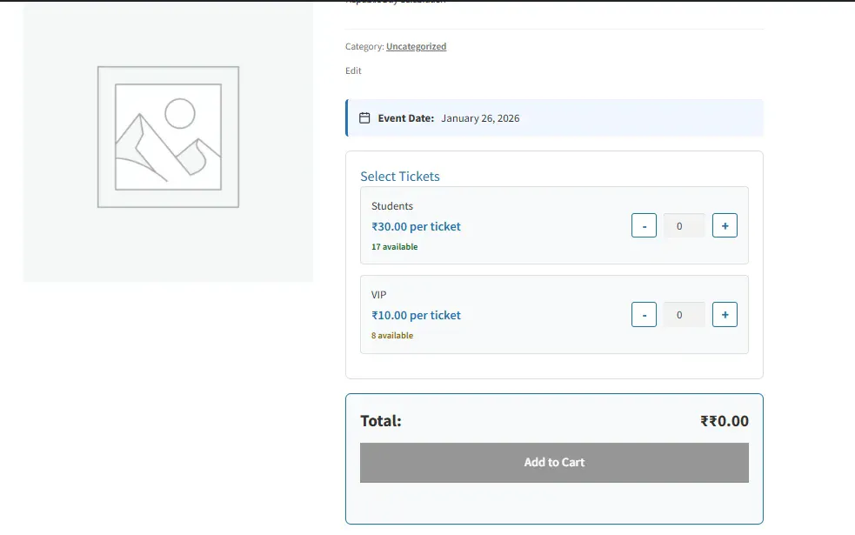This screenshot has height=535, width=855.
Task: Increase Students ticket quantity with plus button
Action: [725, 224]
